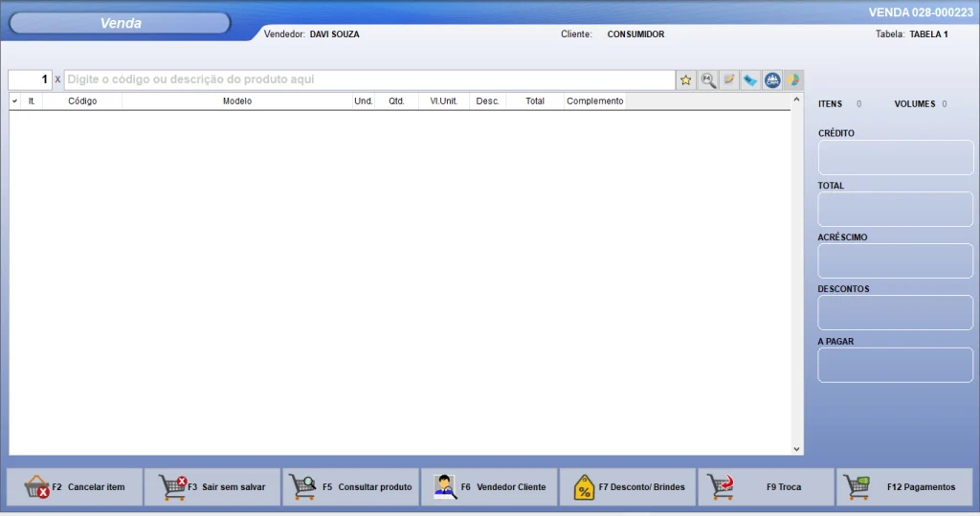Open the F4 magnifier search icon
980x516 pixels.
coord(708,80)
